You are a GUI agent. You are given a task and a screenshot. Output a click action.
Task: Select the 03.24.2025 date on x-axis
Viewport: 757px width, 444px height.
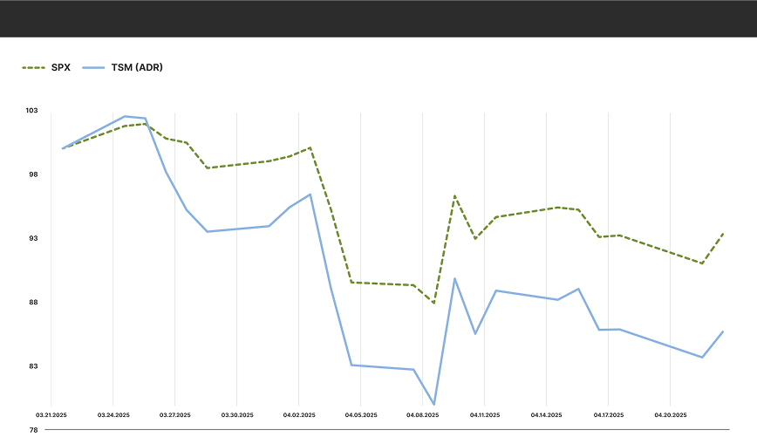coord(113,416)
